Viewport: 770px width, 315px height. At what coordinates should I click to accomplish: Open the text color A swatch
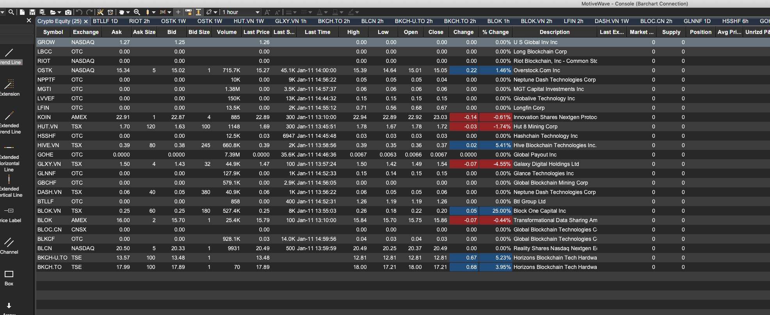pos(322,12)
